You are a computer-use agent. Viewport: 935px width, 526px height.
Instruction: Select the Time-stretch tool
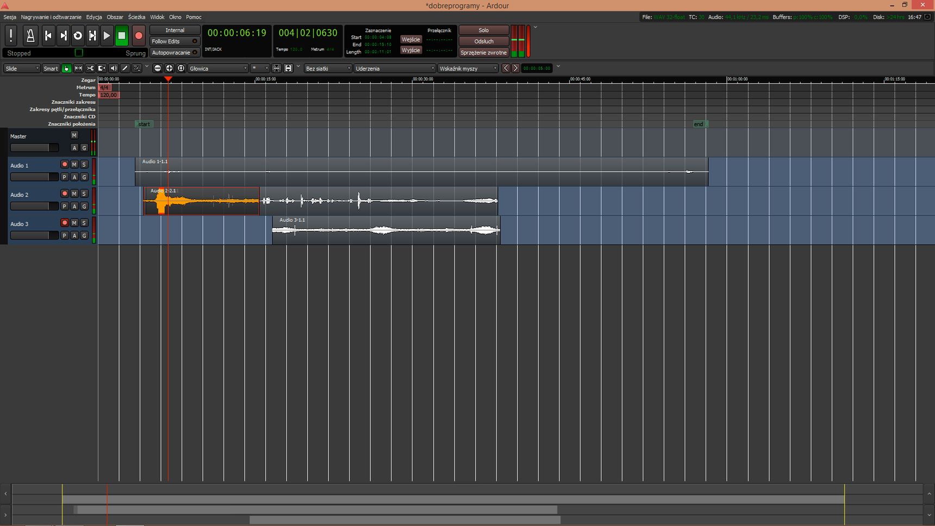(x=102, y=68)
